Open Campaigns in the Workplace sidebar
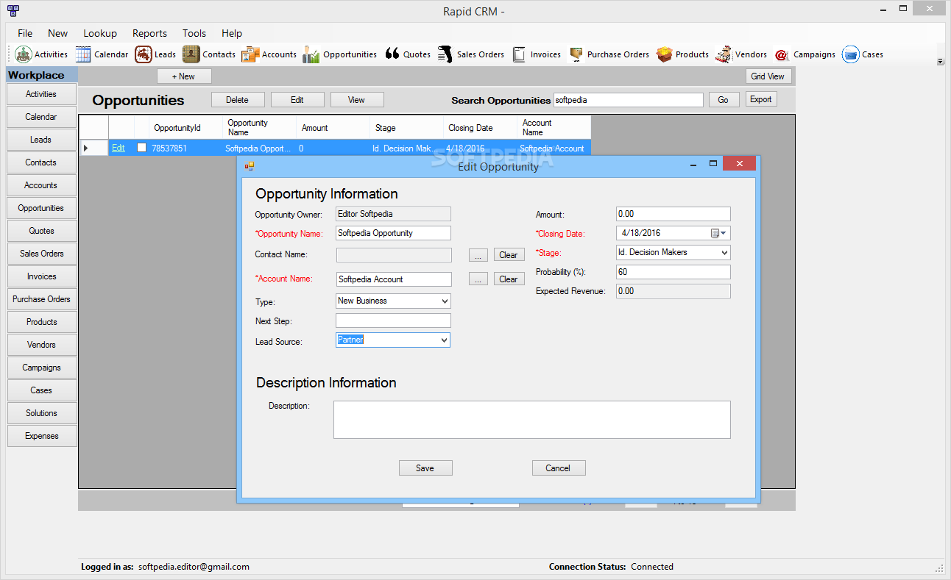Image resolution: width=951 pixels, height=580 pixels. [x=41, y=368]
